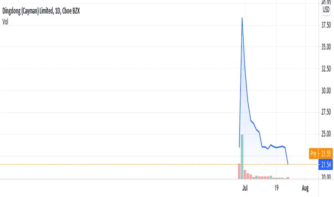Screen dimensions: 334x197
Task: Click the first red volume bar
Action: pos(239,171)
